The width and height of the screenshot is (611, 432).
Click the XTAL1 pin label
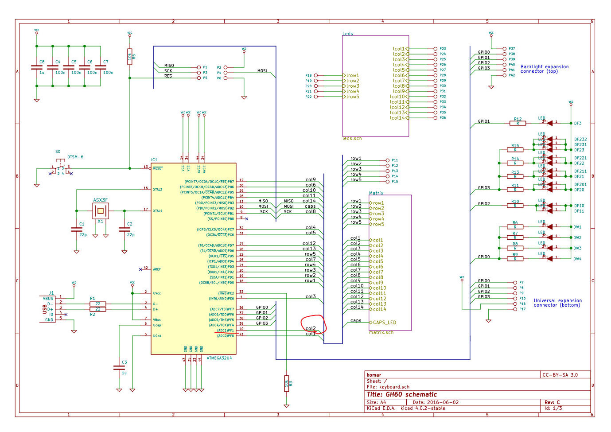pyautogui.click(x=158, y=211)
